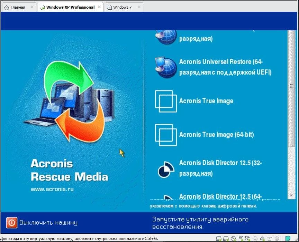Click the teal message log note icon
This screenshot has height=242, width=299.
(x=288, y=239)
